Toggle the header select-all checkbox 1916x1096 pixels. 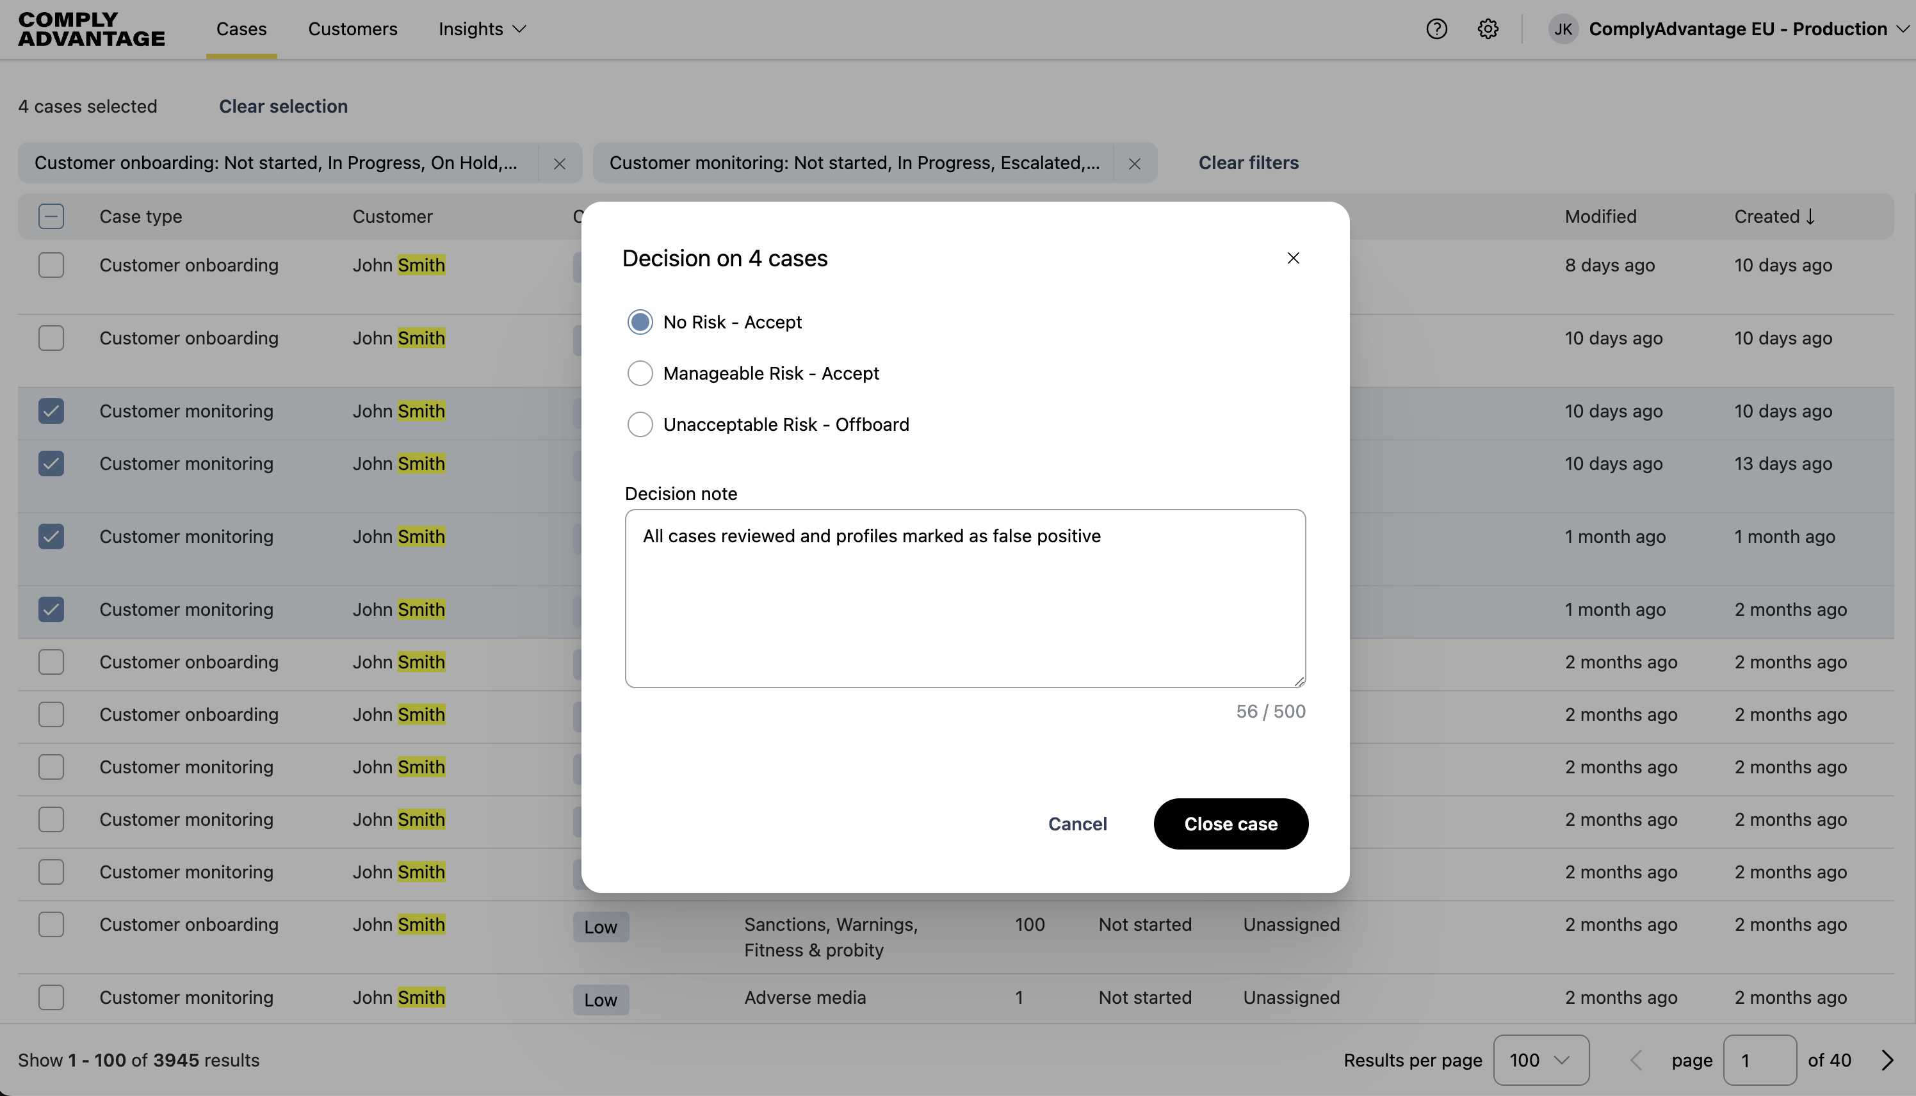(x=51, y=217)
